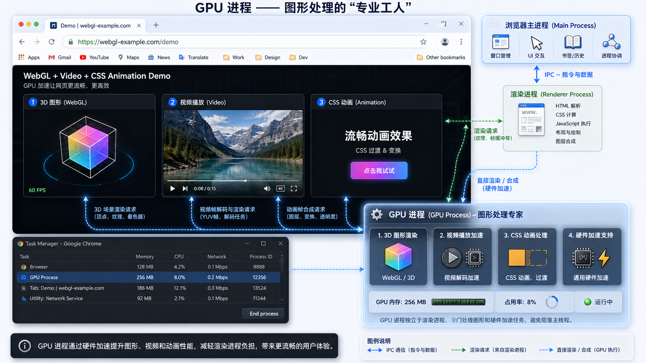The width and height of the screenshot is (646, 363).
Task: Click the 点击我试试 button
Action: click(379, 171)
